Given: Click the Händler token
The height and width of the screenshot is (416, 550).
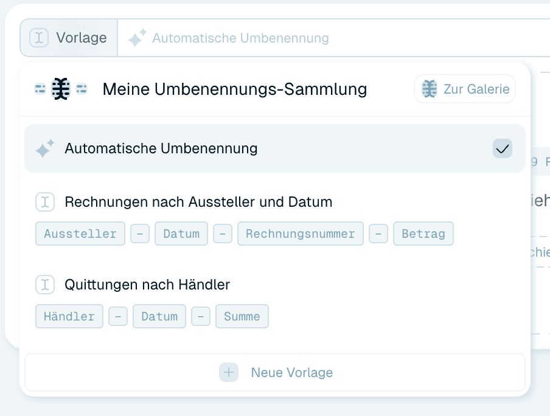Looking at the screenshot, I should [x=69, y=316].
